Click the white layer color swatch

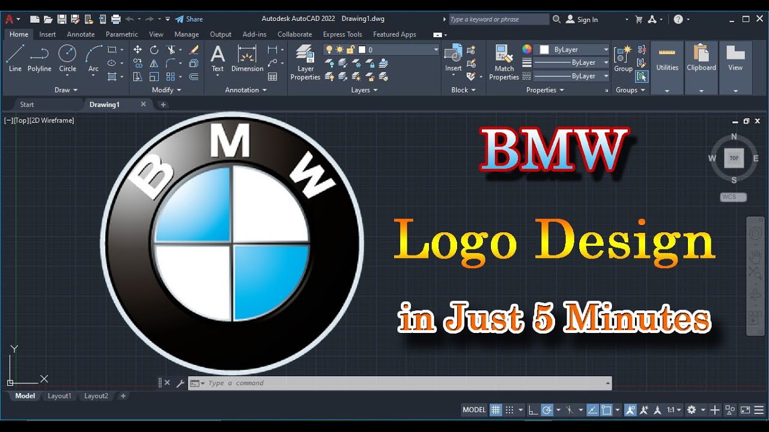(x=362, y=50)
